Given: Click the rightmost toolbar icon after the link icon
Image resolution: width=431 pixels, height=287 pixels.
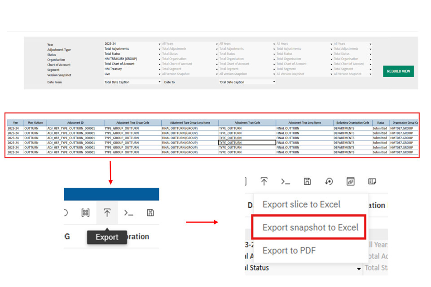Looking at the screenshot, I should (x=372, y=181).
